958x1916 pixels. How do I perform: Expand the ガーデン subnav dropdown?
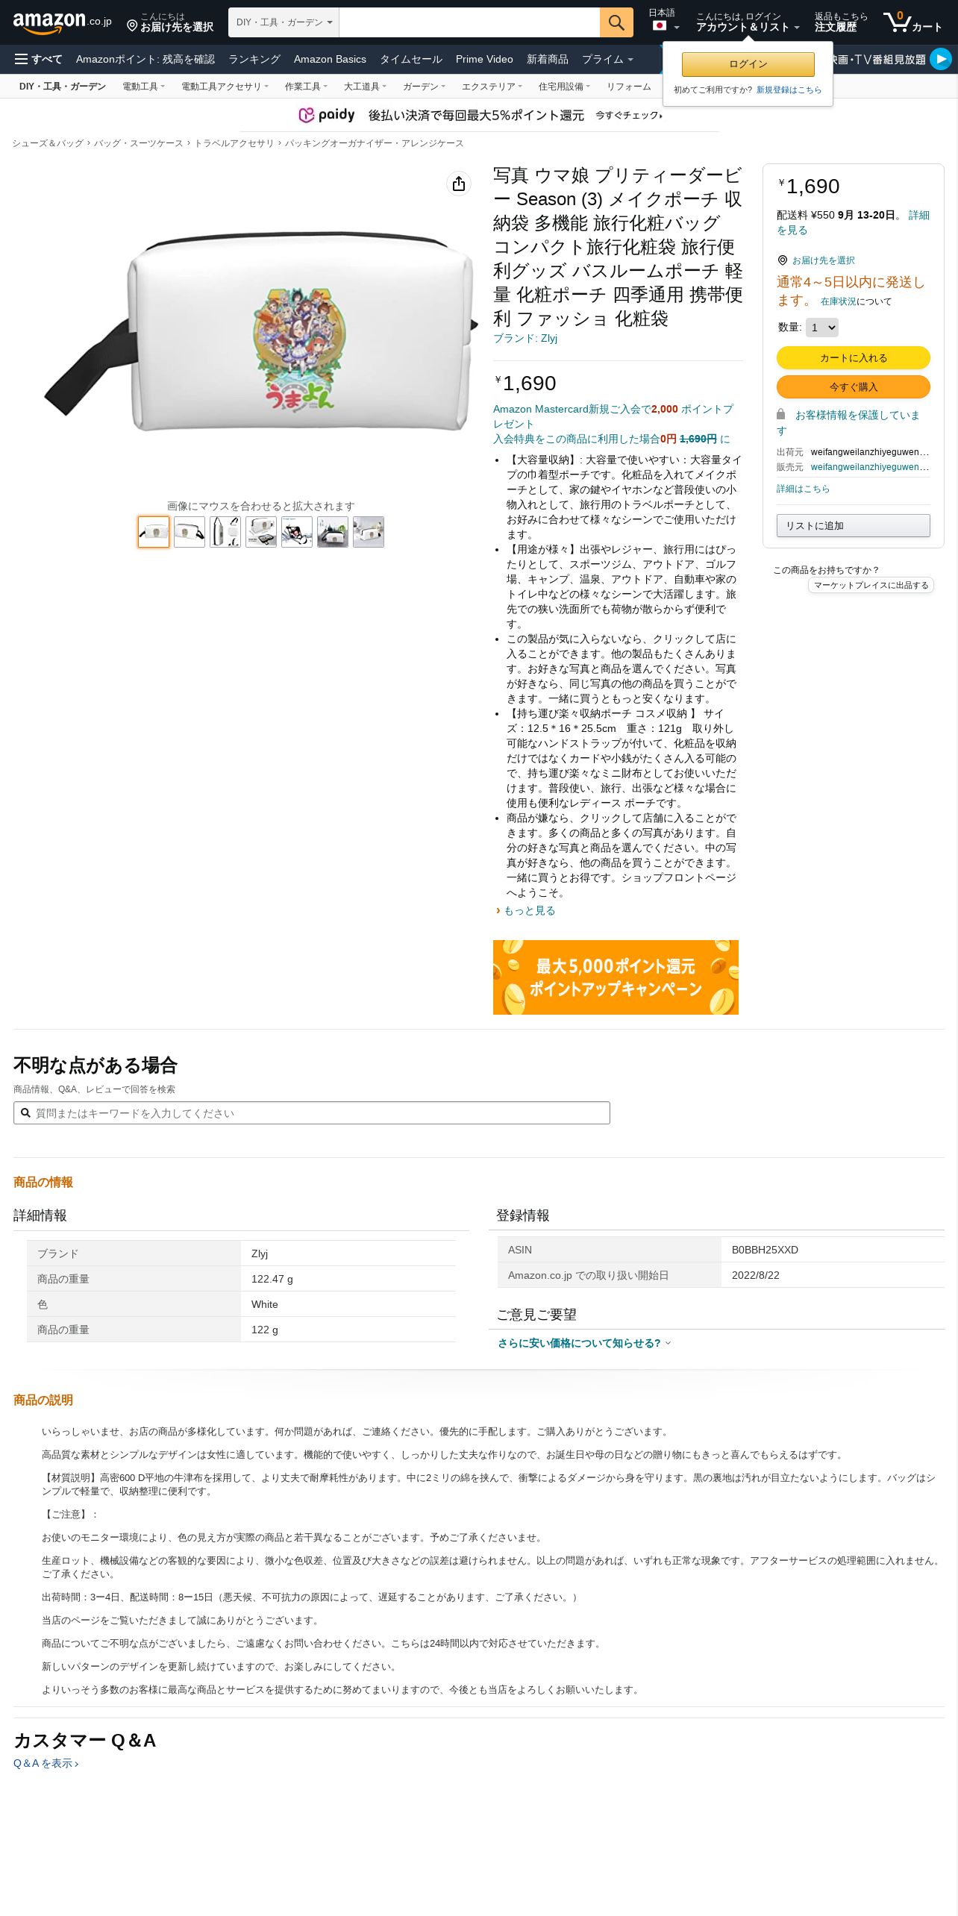(424, 87)
